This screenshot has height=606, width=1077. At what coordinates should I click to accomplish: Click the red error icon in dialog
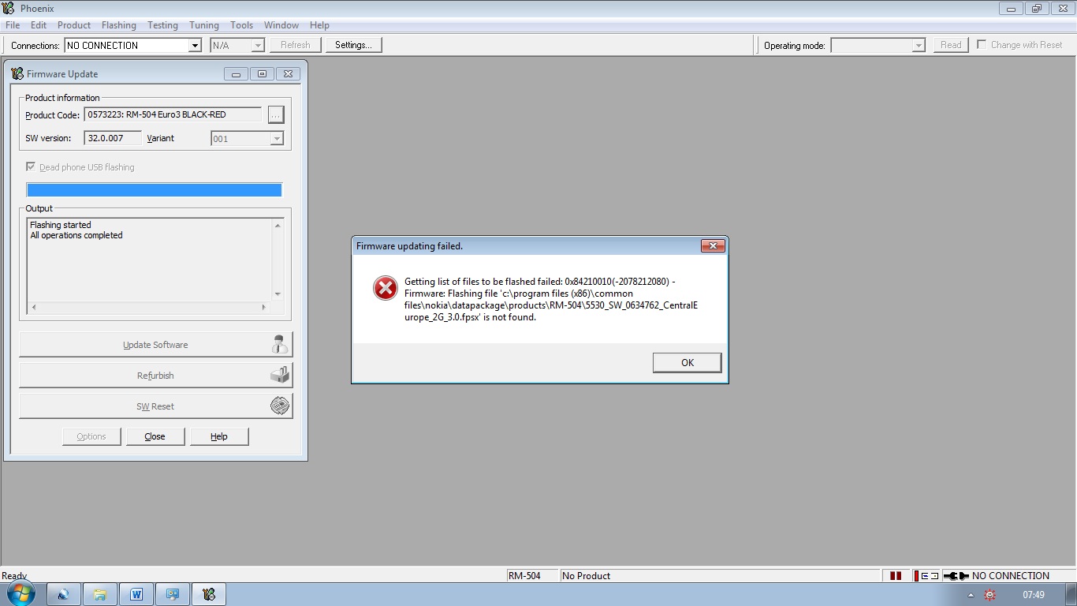[386, 288]
